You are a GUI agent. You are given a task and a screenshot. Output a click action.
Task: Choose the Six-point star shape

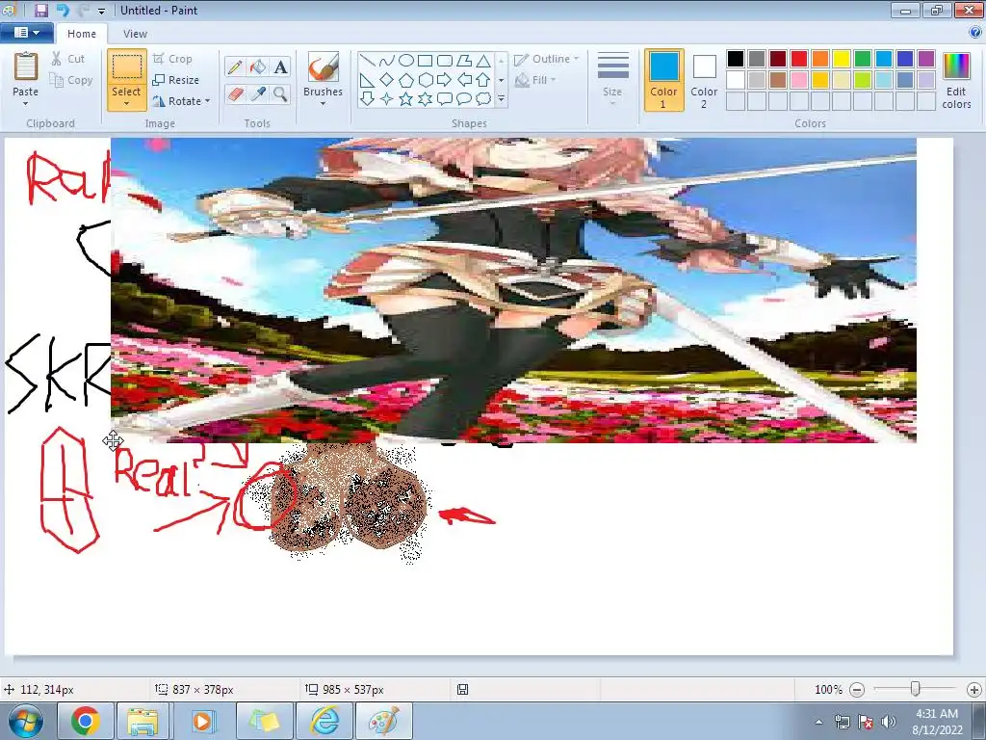(x=425, y=99)
